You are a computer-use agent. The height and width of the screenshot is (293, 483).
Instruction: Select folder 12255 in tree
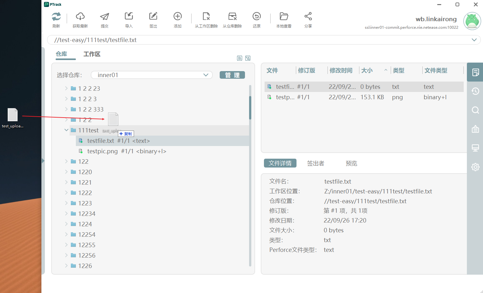pyautogui.click(x=87, y=245)
